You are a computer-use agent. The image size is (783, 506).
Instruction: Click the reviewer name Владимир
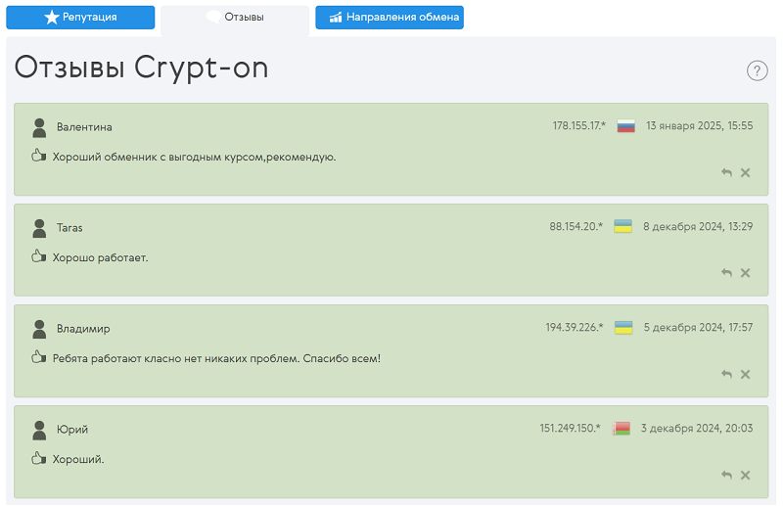click(x=83, y=329)
